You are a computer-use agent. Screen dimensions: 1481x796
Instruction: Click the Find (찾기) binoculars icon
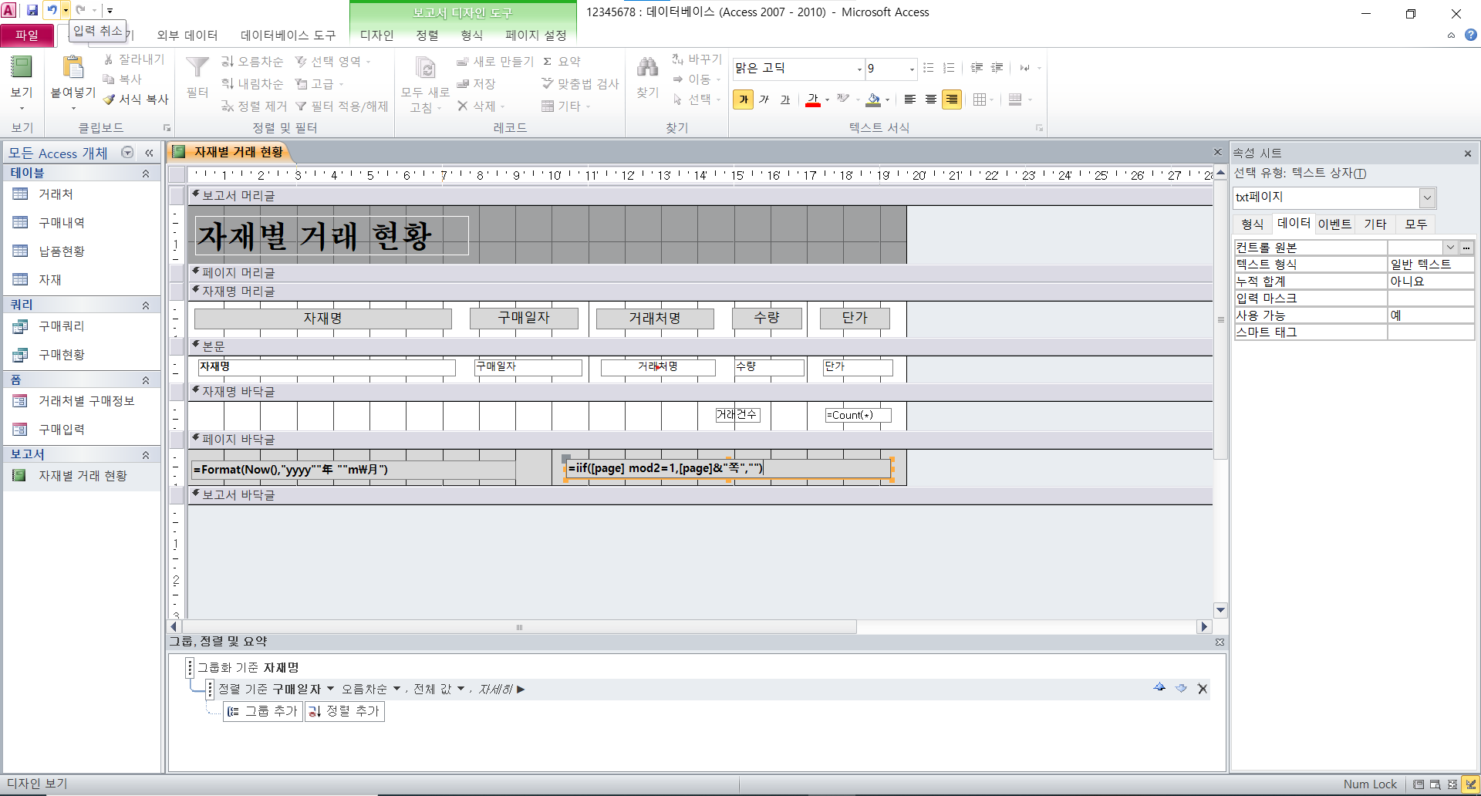(647, 69)
